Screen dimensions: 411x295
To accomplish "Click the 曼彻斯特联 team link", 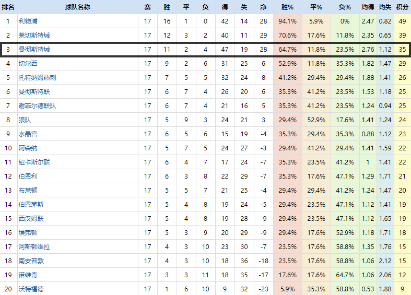I will (34, 92).
